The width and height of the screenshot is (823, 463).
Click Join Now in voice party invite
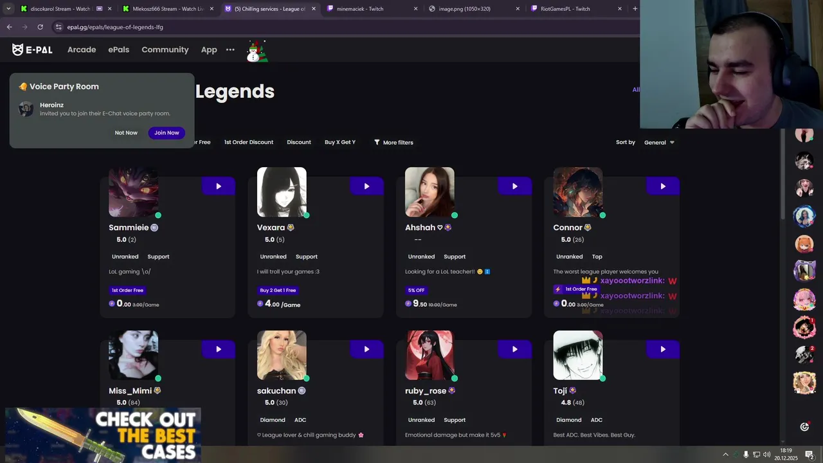coord(167,132)
